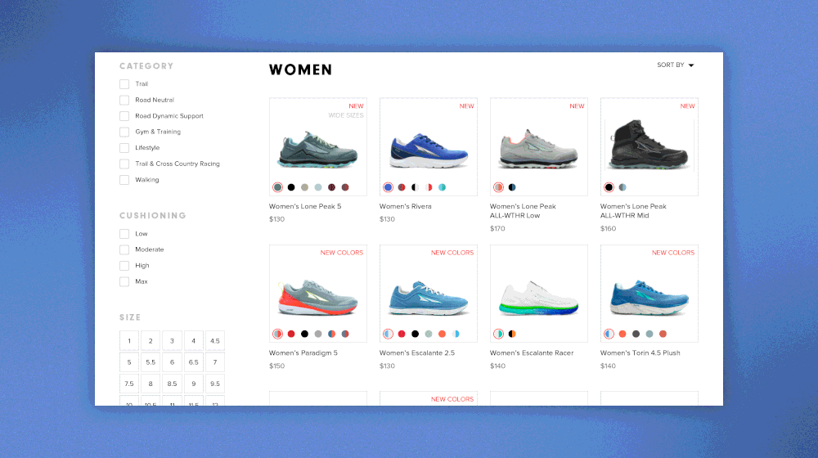Choose shoe size 7.5

point(129,384)
